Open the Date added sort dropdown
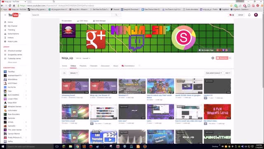The height and width of the screenshot is (149, 264). click(214, 73)
